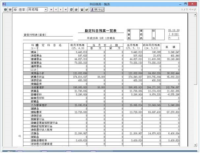
Task: Click the value 30,000 in 当座資産計 row
Action: click(x=101, y=88)
